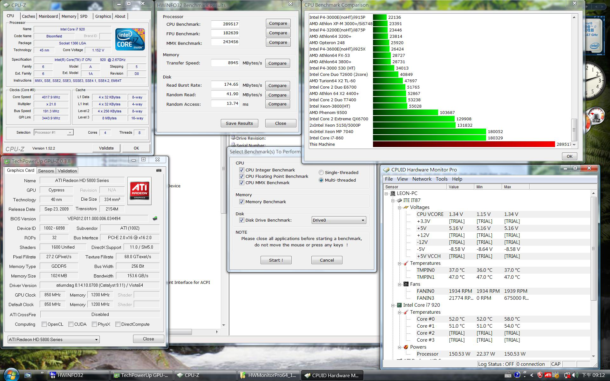The width and height of the screenshot is (610, 381).
Task: Collapse the Intel Core i7 920 node
Action: tap(393, 305)
